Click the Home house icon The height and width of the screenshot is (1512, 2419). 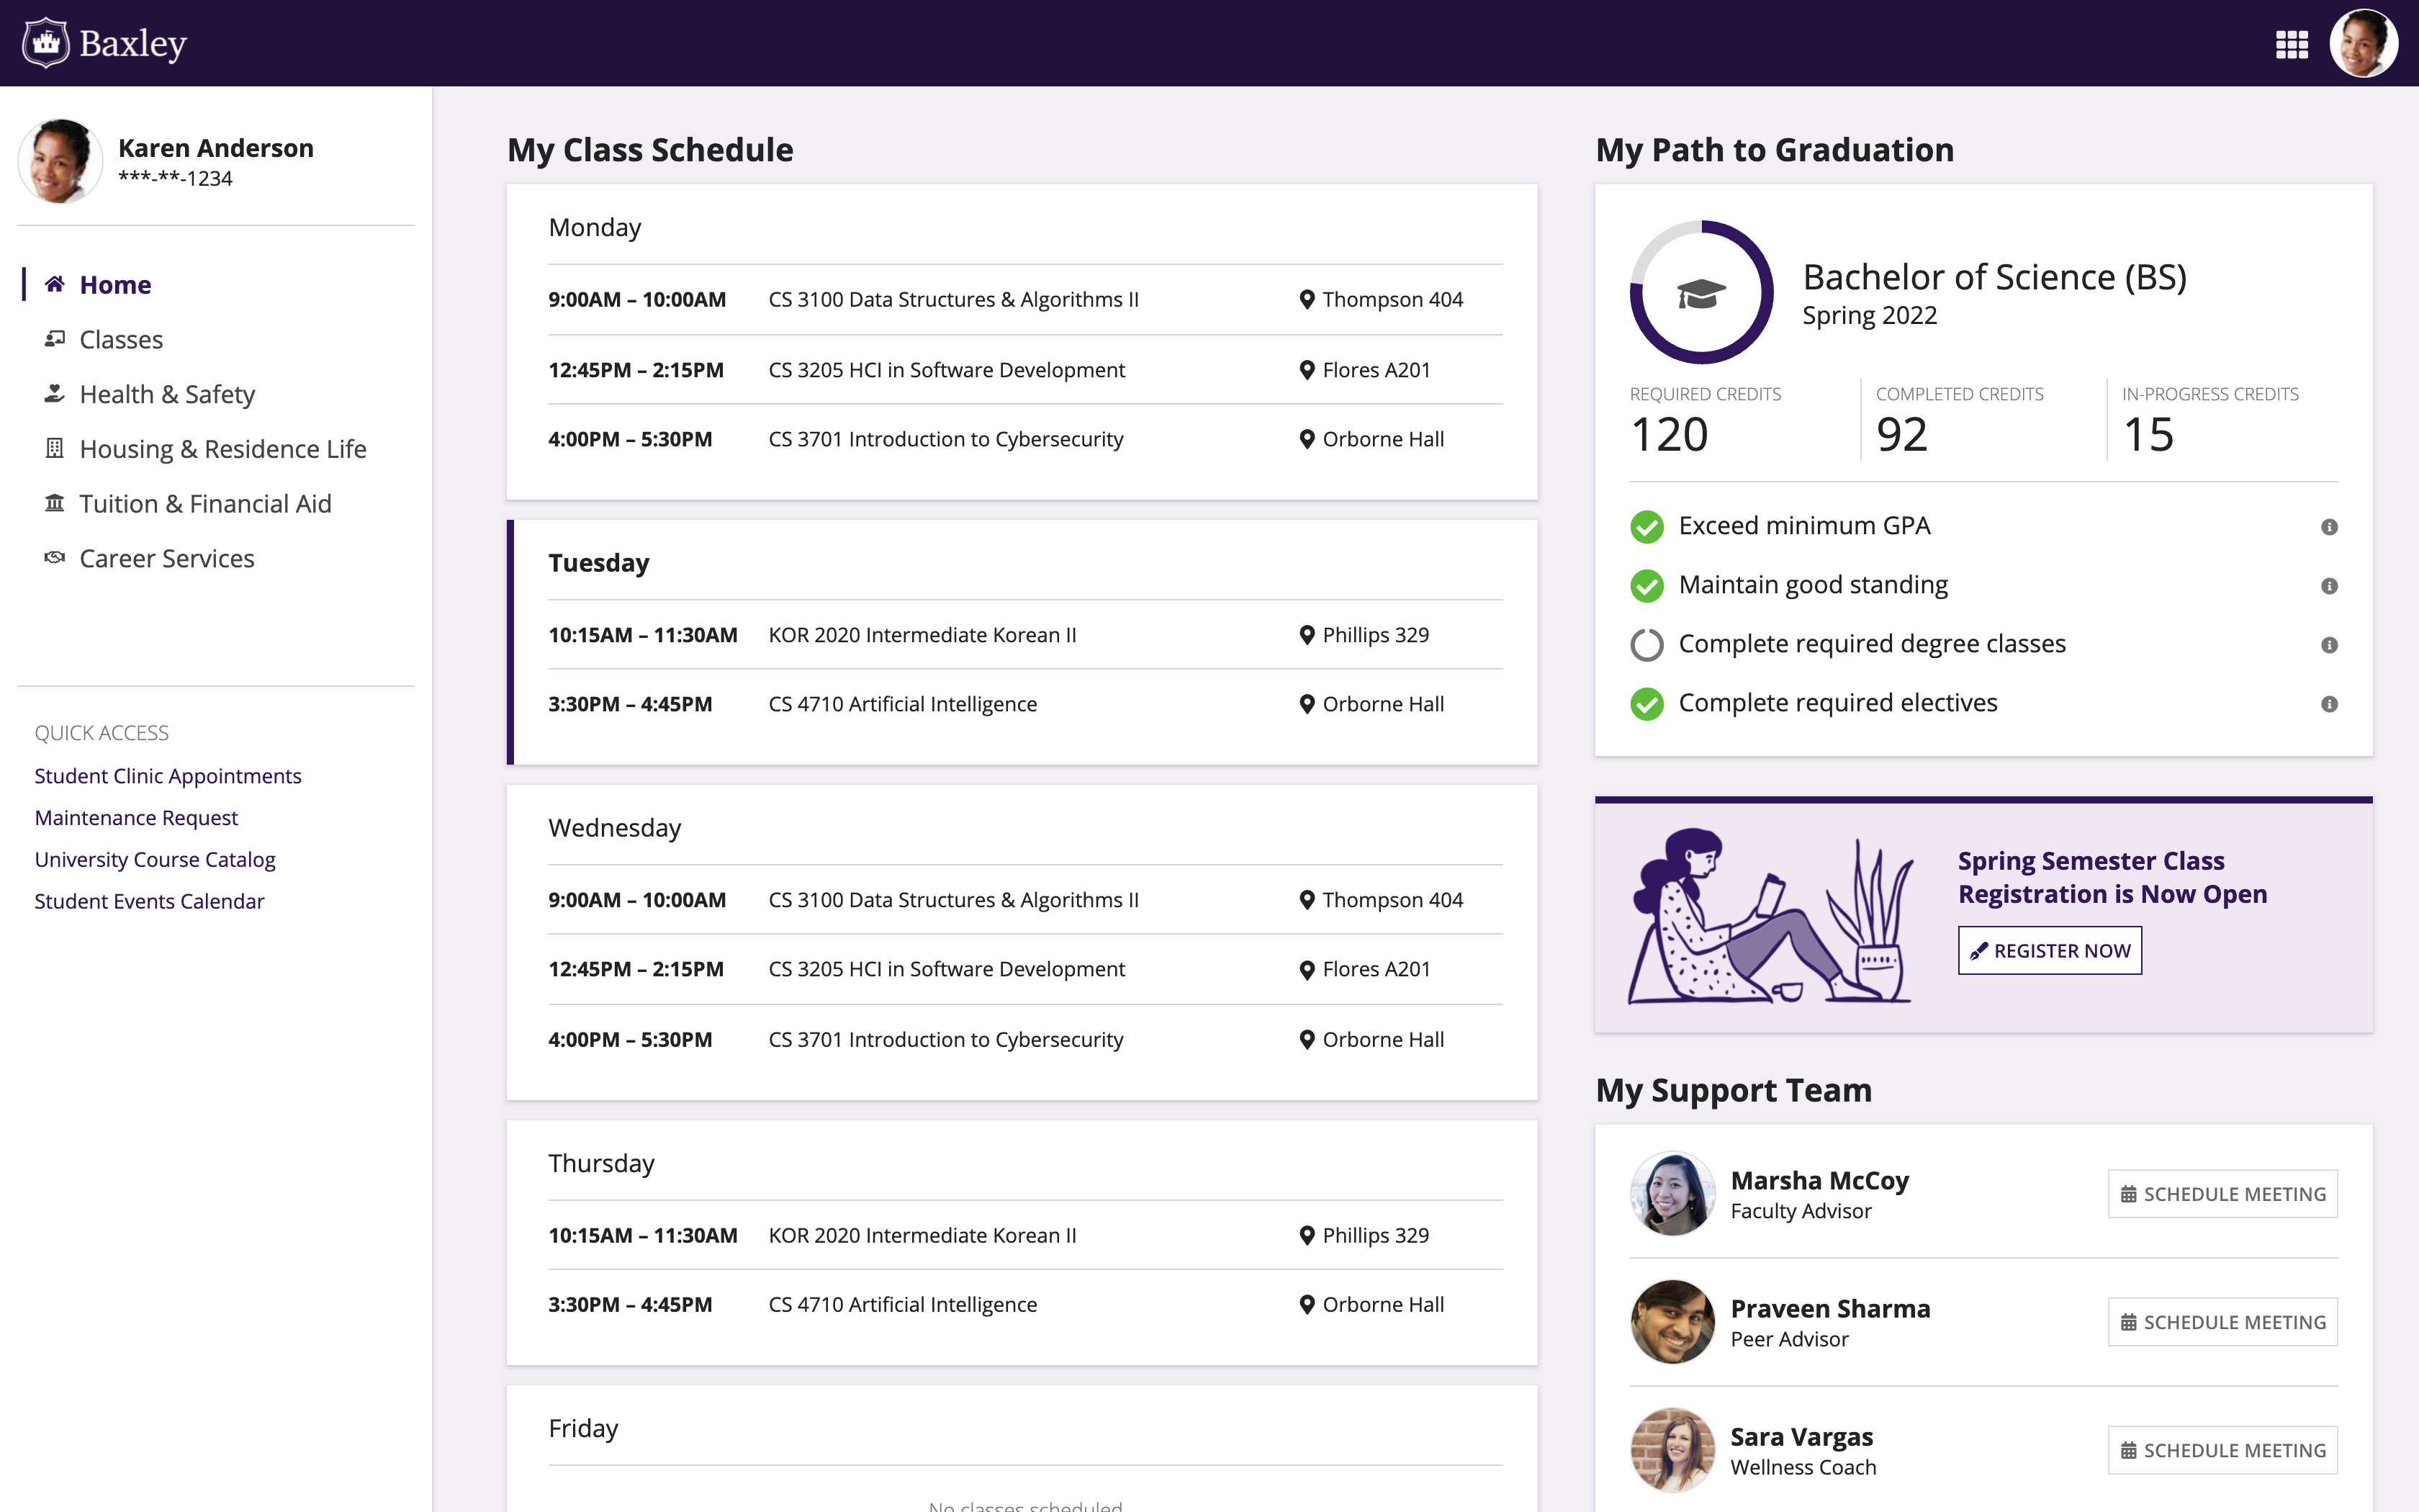(55, 284)
